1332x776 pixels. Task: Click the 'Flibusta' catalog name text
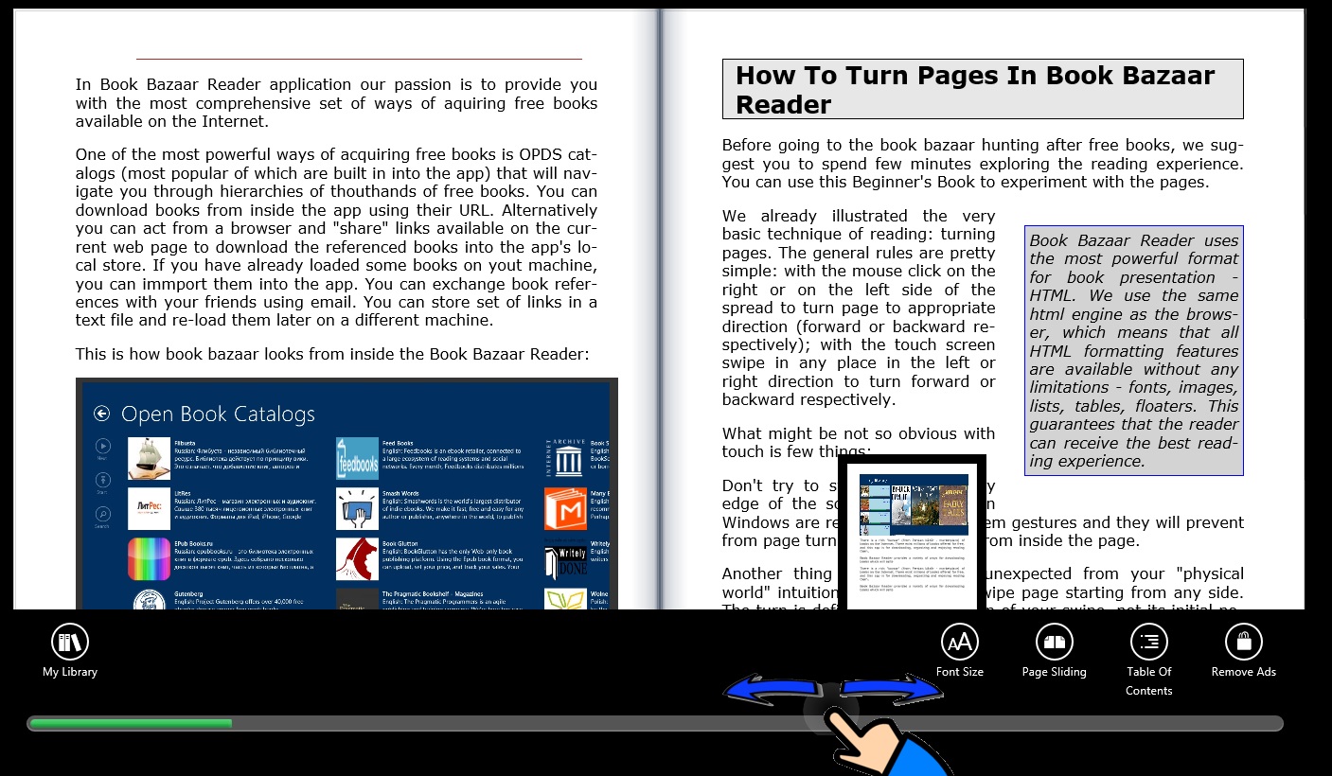[185, 443]
